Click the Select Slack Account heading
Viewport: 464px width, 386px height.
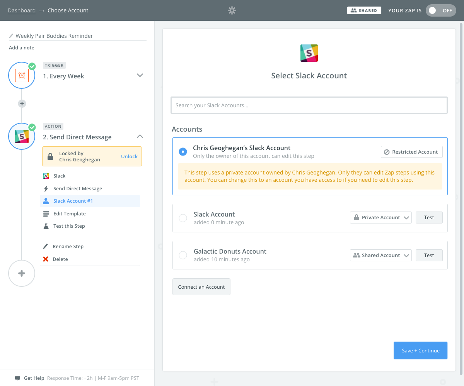pyautogui.click(x=309, y=76)
